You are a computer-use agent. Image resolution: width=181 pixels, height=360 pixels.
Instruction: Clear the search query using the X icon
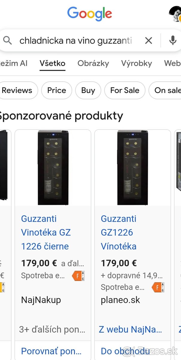[148, 40]
